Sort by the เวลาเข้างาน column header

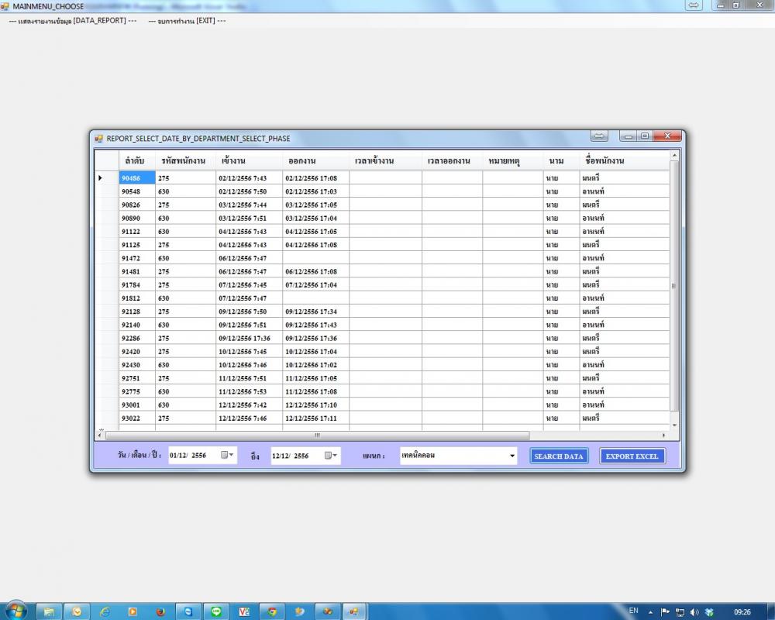pos(385,160)
